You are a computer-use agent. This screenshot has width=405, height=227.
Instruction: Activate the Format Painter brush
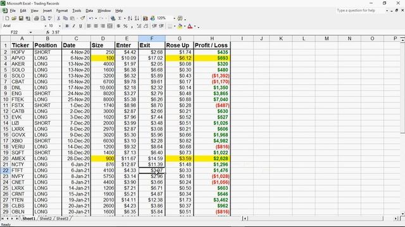[x=83, y=18]
